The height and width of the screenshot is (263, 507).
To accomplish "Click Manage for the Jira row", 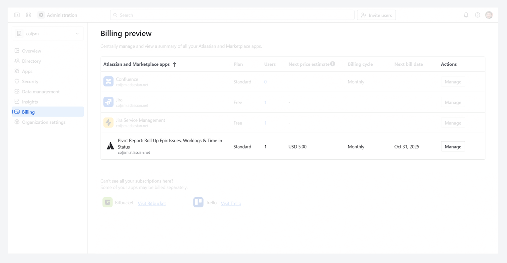I will [x=453, y=102].
